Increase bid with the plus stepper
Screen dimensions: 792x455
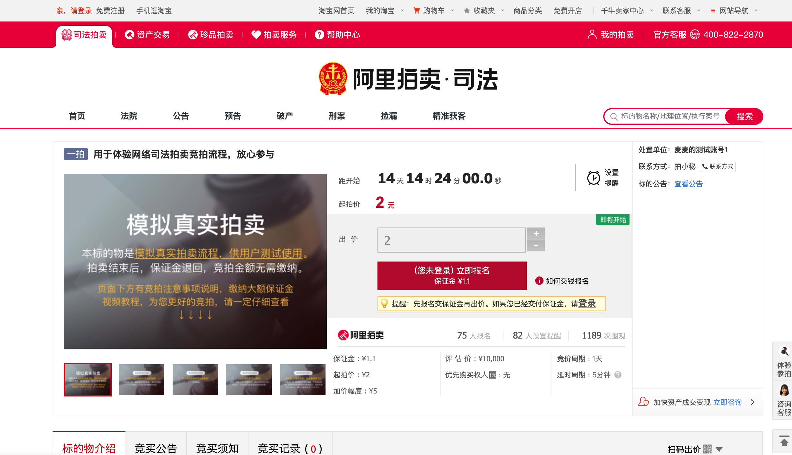pos(536,233)
